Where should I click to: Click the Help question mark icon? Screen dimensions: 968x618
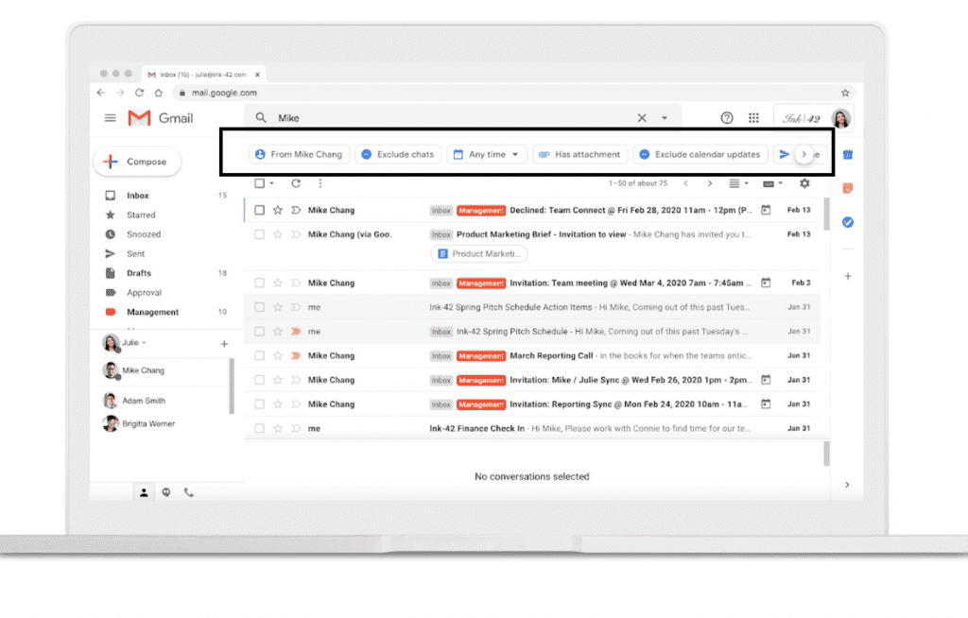pos(727,118)
